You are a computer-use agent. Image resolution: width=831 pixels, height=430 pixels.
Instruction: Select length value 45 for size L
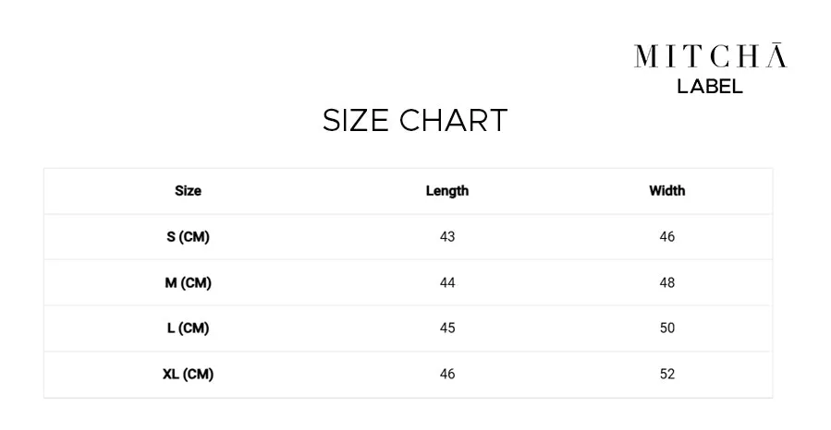point(447,328)
